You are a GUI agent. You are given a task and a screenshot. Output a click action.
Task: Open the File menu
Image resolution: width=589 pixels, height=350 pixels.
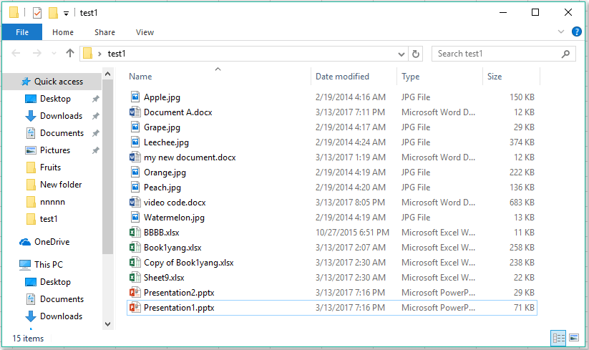(x=22, y=32)
